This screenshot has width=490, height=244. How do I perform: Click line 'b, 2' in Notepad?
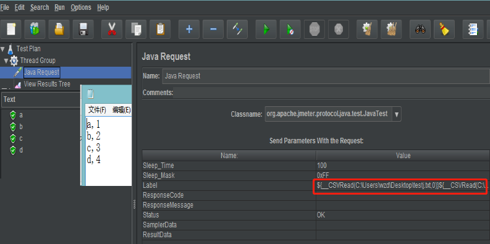point(93,137)
